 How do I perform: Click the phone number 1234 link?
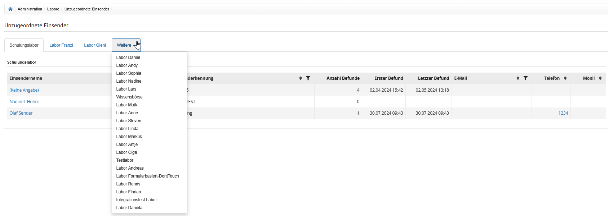coord(563,113)
